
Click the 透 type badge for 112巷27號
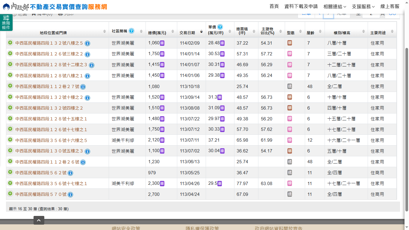pos(290,86)
